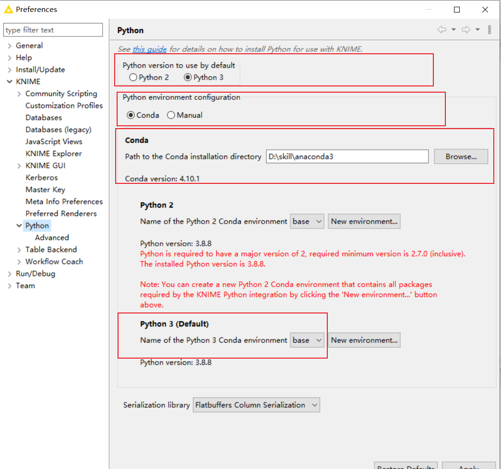Open the three-dot view menu icon
The width and height of the screenshot is (501, 469).
489,30
